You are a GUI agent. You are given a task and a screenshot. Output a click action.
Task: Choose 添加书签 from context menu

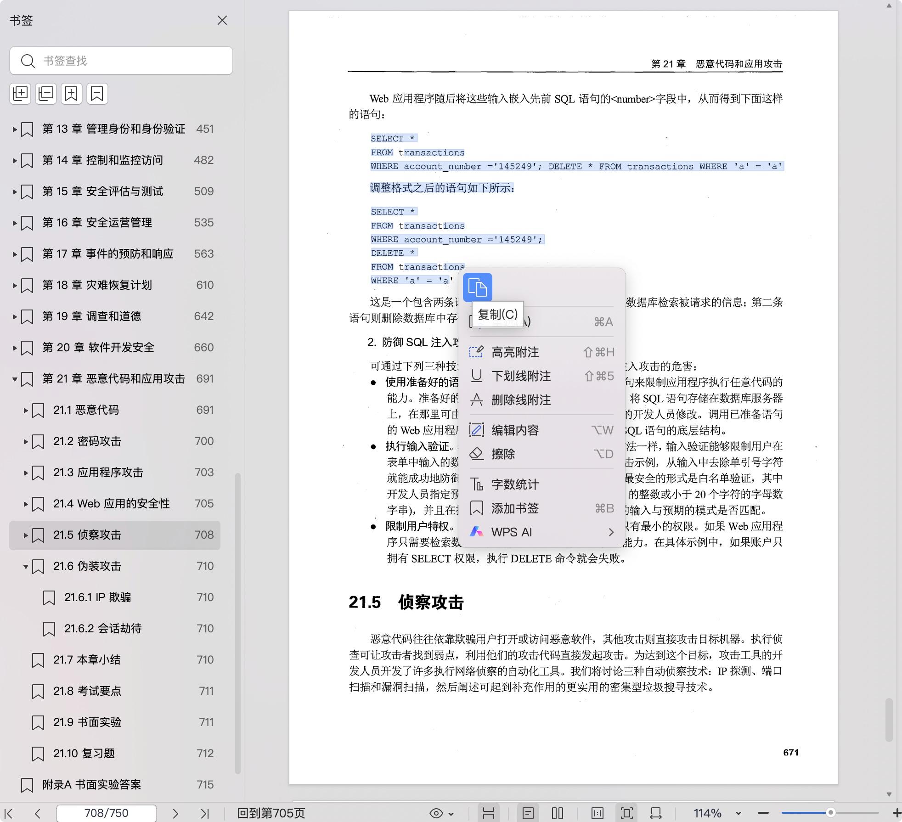coord(541,508)
